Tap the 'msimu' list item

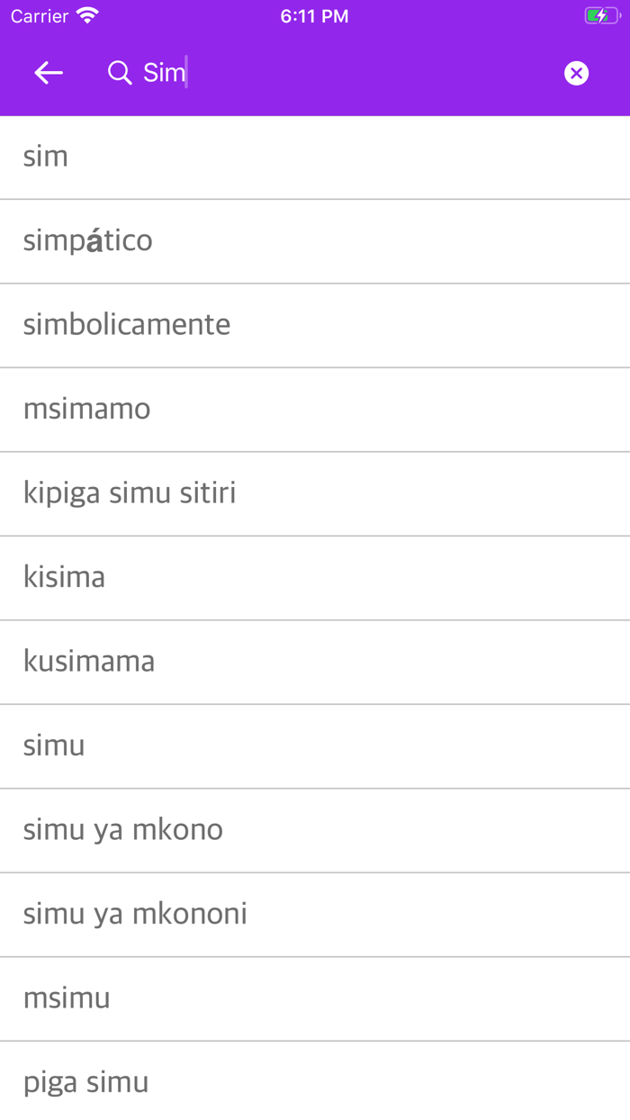point(315,998)
